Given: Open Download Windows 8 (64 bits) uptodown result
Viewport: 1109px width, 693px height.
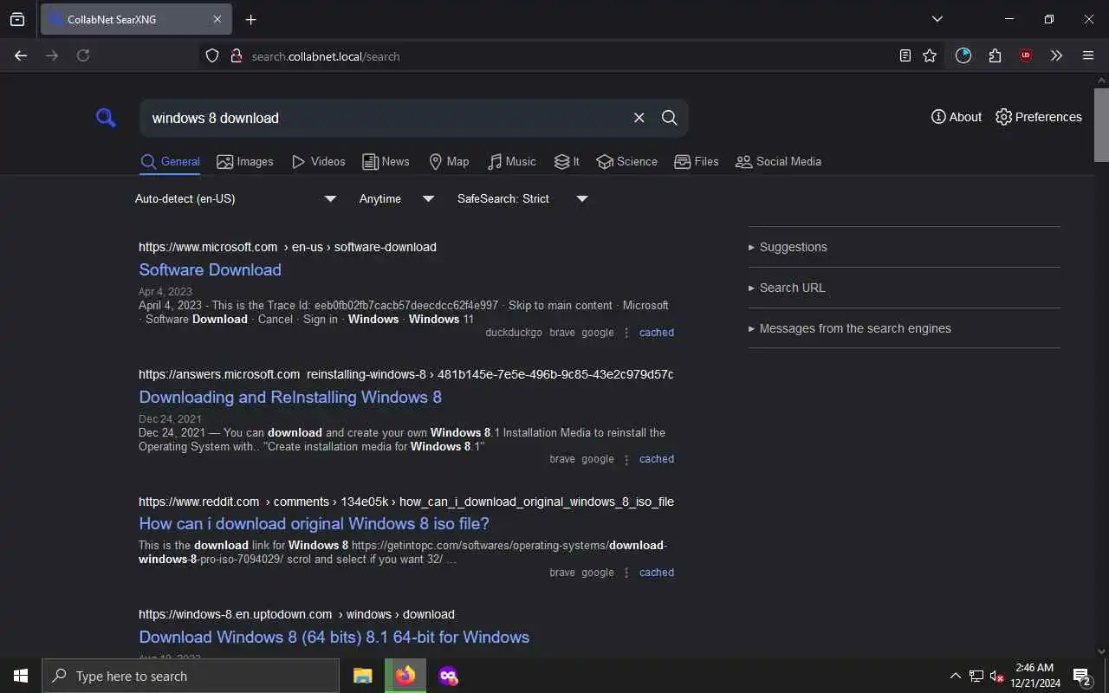Looking at the screenshot, I should coord(334,637).
